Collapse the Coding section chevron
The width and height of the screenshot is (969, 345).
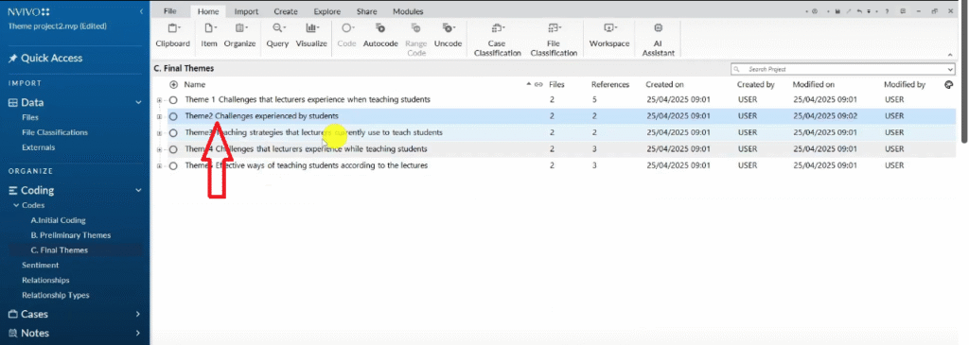click(138, 191)
